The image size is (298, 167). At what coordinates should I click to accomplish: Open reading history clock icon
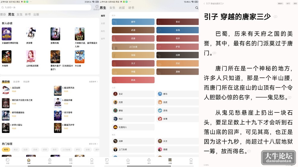[97, 7]
